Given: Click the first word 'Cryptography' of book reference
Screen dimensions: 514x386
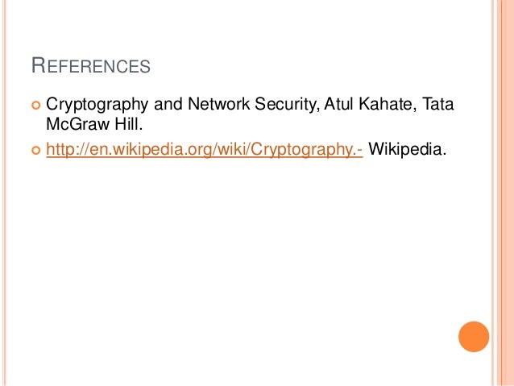Looking at the screenshot, I should (x=97, y=105).
